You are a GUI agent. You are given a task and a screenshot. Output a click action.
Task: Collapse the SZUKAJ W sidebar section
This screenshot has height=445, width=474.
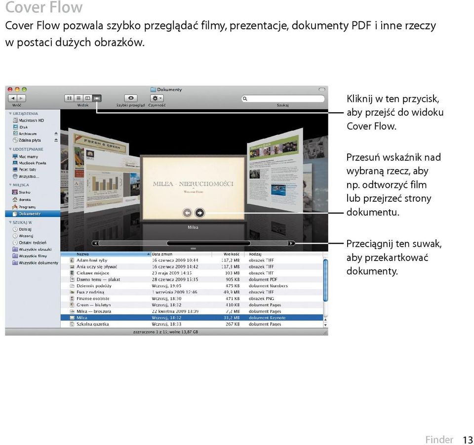tap(10, 222)
